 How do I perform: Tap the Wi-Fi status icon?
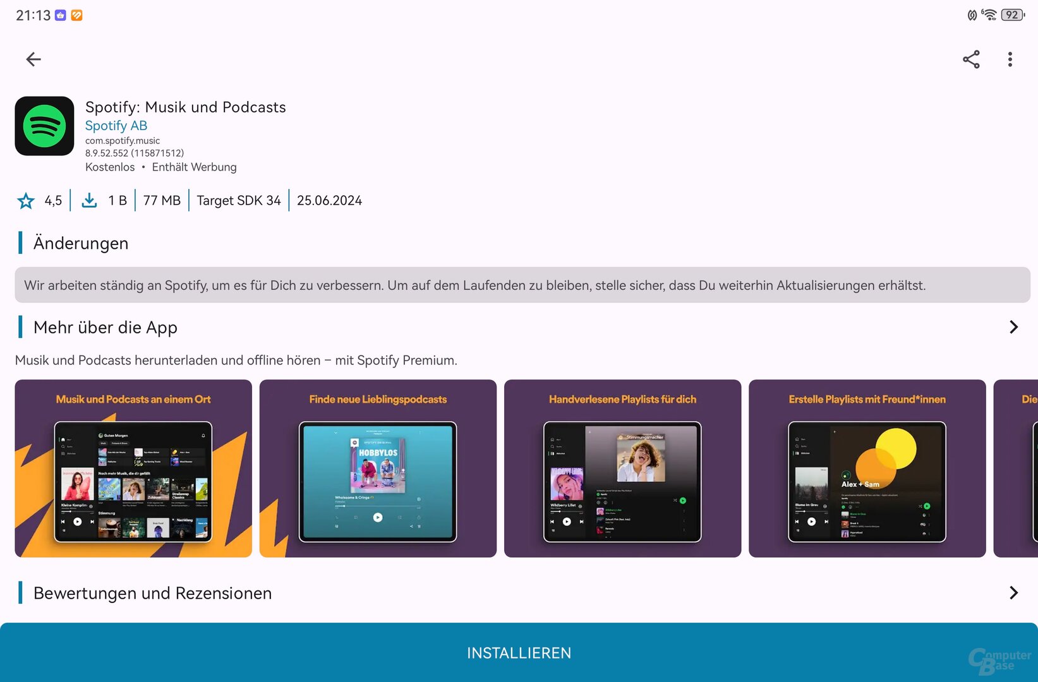[989, 15]
